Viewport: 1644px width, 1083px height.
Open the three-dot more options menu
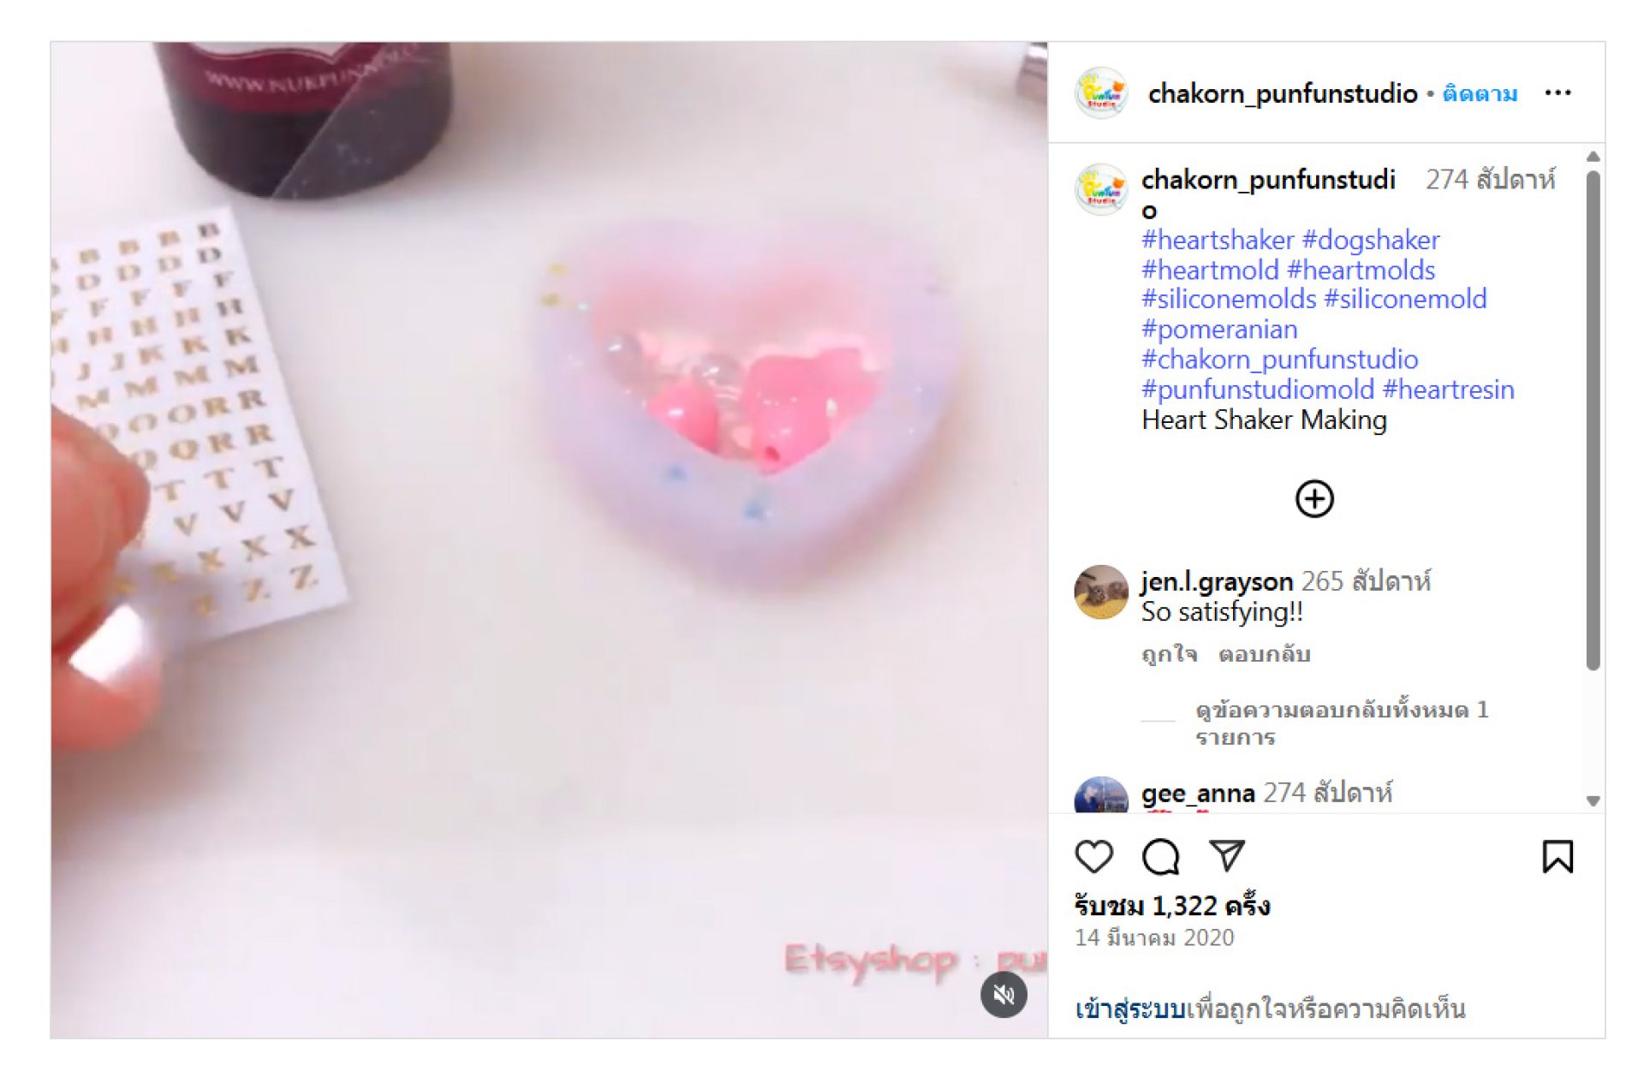1558,92
